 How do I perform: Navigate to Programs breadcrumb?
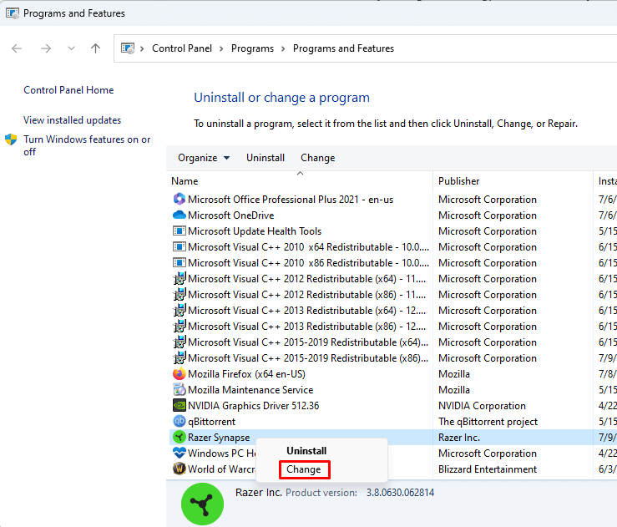click(x=253, y=48)
